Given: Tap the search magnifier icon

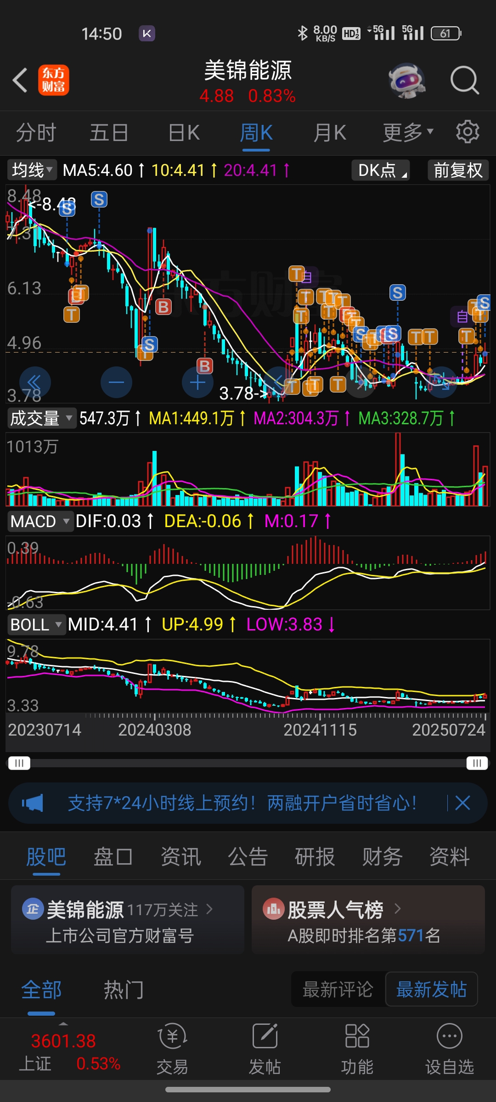Looking at the screenshot, I should [x=464, y=80].
